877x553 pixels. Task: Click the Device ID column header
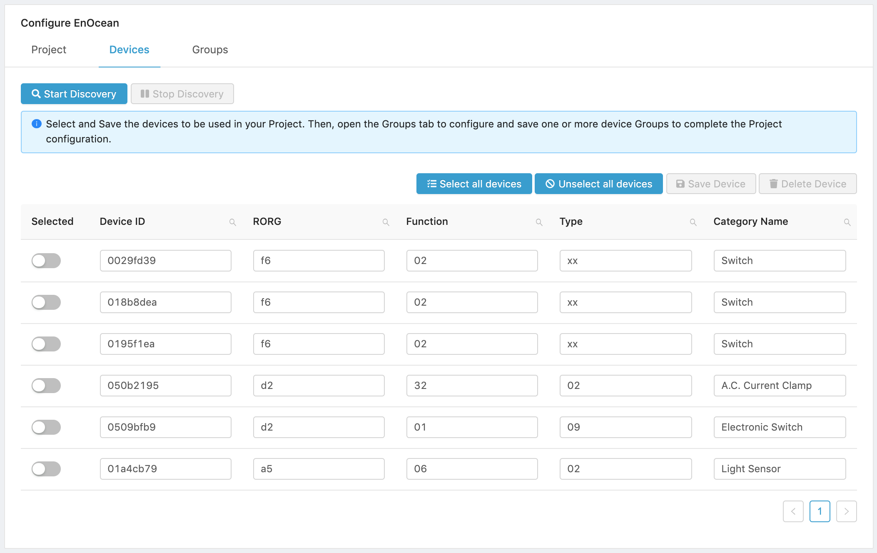[x=122, y=222]
